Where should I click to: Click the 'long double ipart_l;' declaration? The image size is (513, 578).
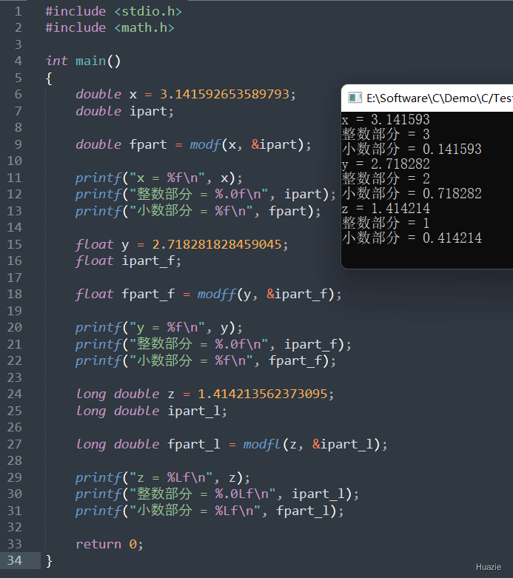point(151,411)
